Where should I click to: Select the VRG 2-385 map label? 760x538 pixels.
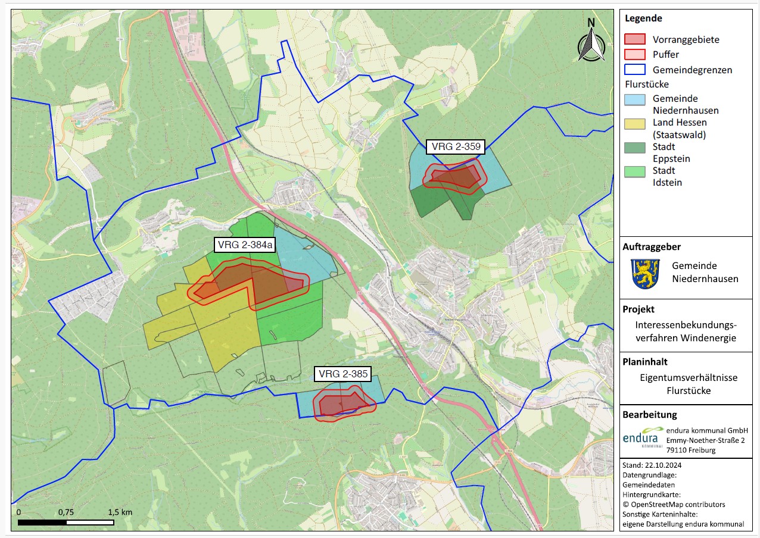343,374
